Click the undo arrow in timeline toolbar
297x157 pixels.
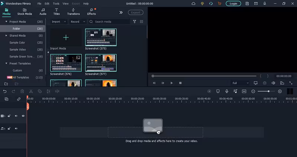coord(5,91)
